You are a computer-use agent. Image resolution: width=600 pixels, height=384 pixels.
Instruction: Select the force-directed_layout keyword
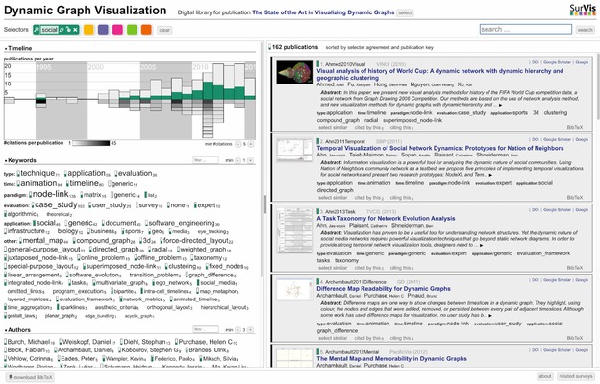click(x=197, y=241)
